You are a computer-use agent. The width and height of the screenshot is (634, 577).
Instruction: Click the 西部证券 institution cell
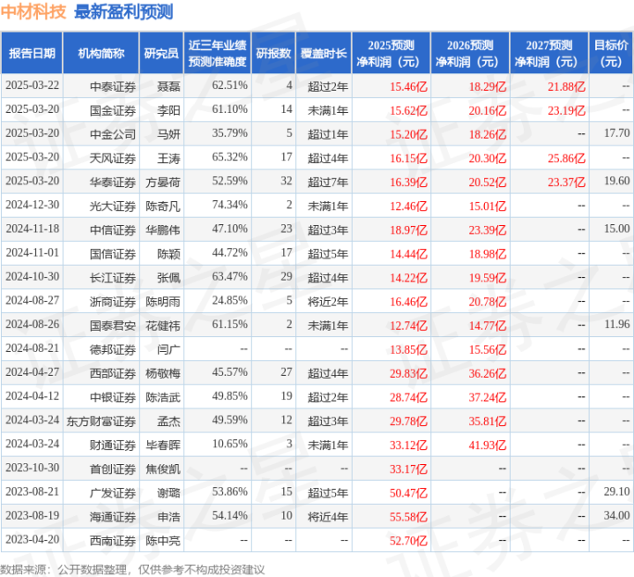[x=112, y=373]
